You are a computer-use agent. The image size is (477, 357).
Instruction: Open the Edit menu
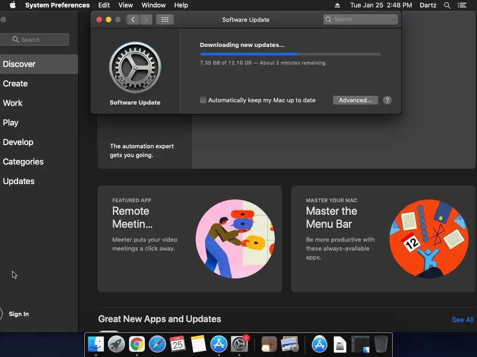click(104, 5)
